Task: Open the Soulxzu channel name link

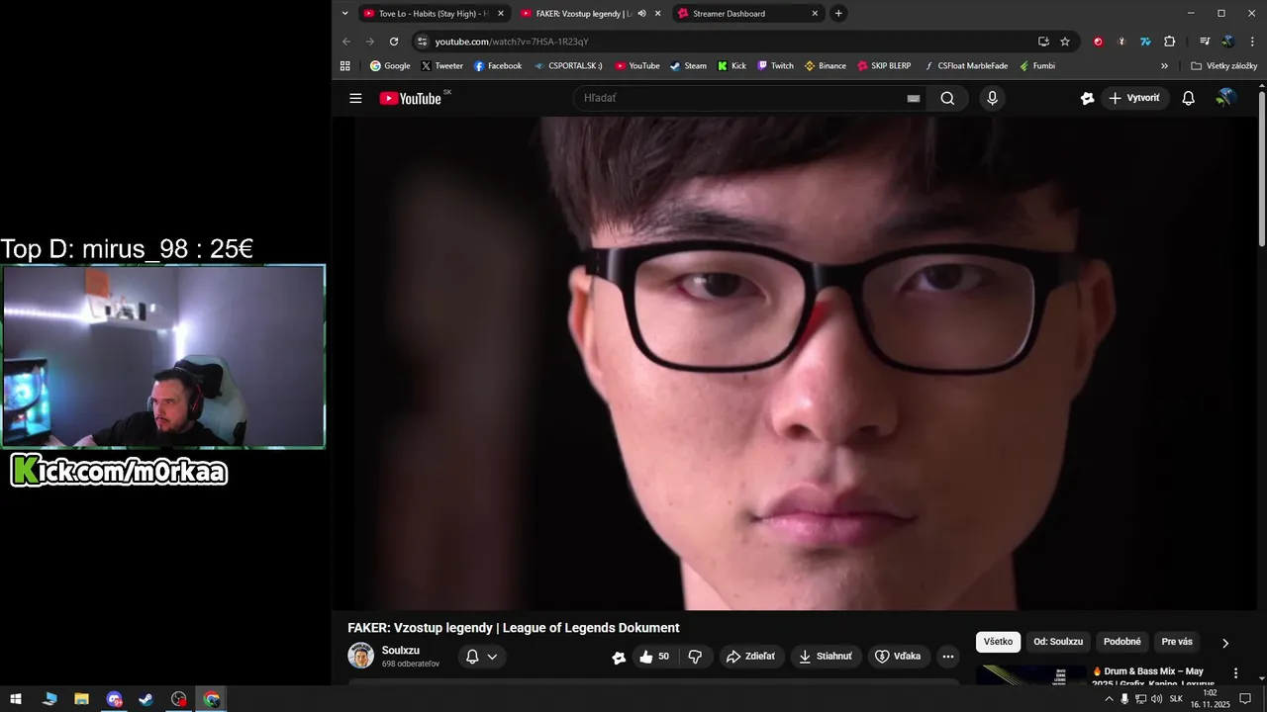Action: [x=401, y=651]
